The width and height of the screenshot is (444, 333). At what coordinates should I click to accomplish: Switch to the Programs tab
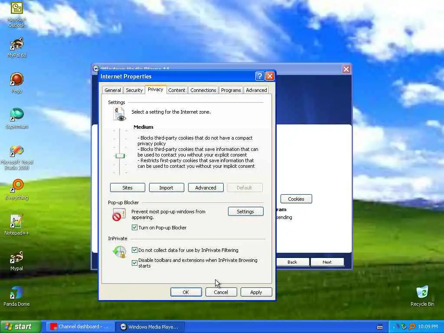tap(231, 90)
